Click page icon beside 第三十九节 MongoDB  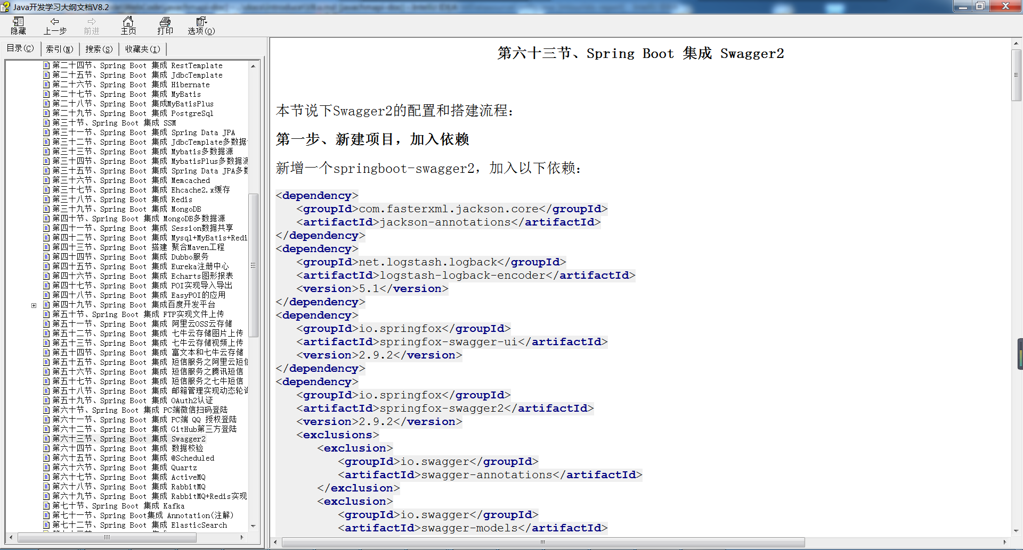47,209
